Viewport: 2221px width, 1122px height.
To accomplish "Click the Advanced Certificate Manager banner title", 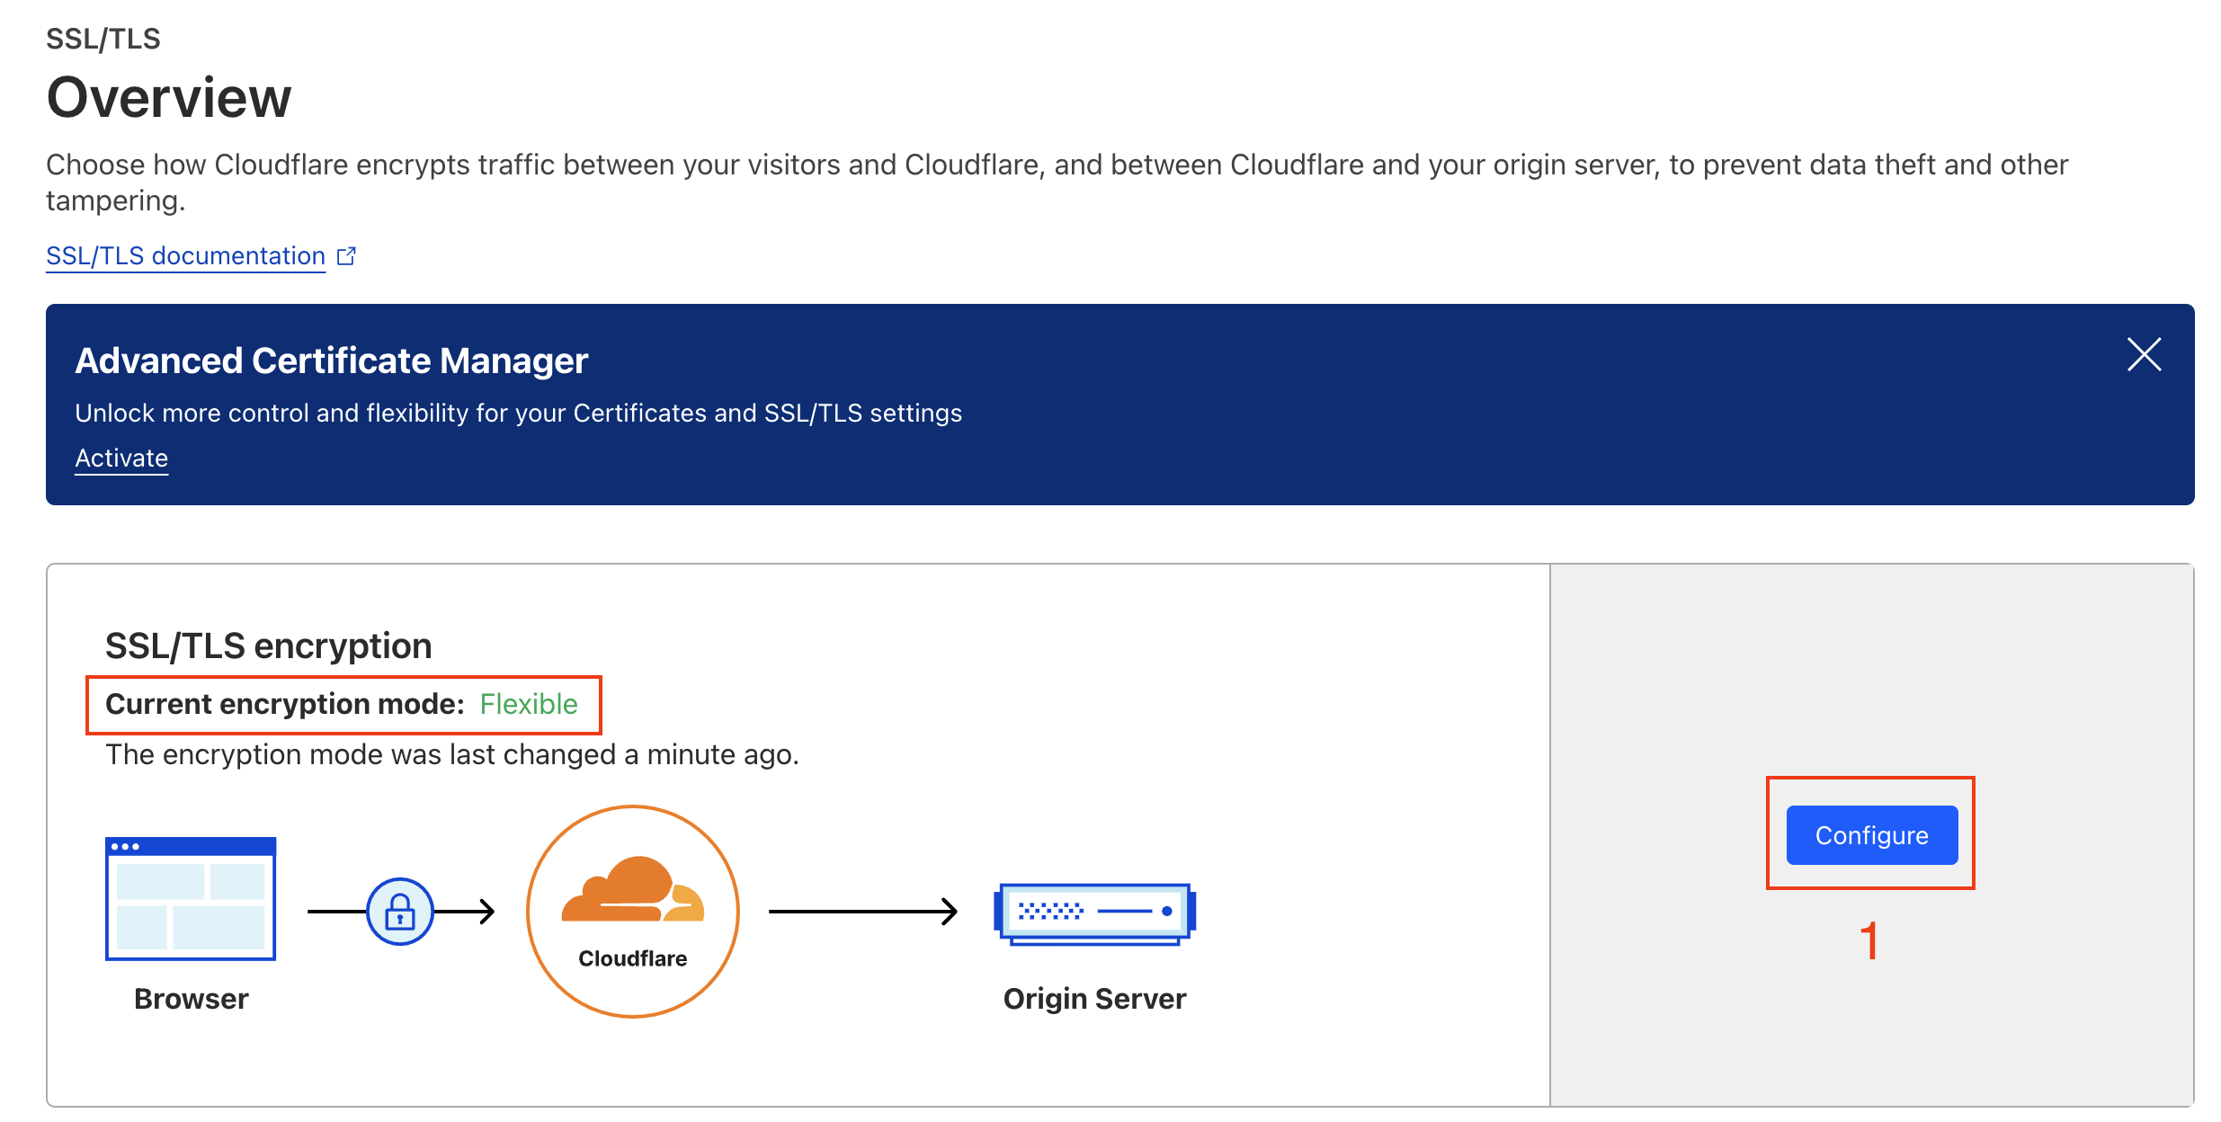I will [x=331, y=361].
